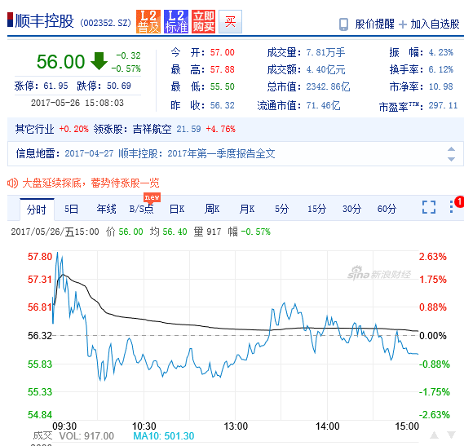Click the 流通市值 value 71.46亿
The width and height of the screenshot is (464, 446).
point(323,105)
